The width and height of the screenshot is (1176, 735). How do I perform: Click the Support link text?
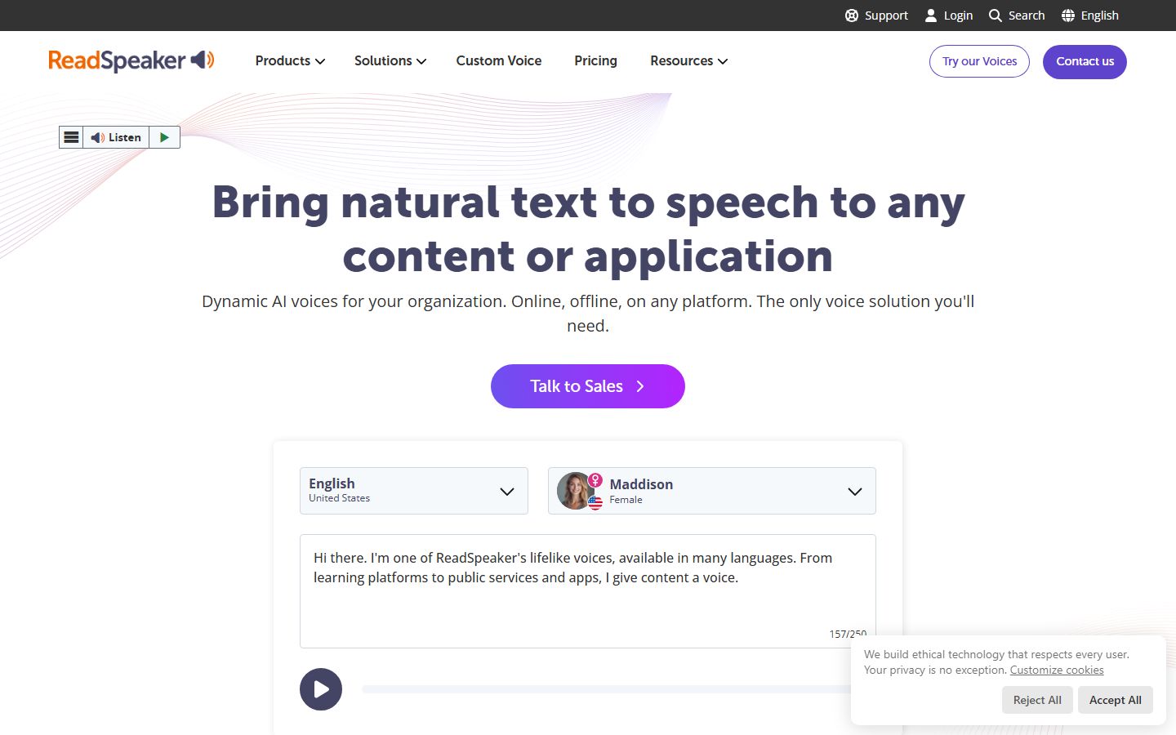point(886,16)
